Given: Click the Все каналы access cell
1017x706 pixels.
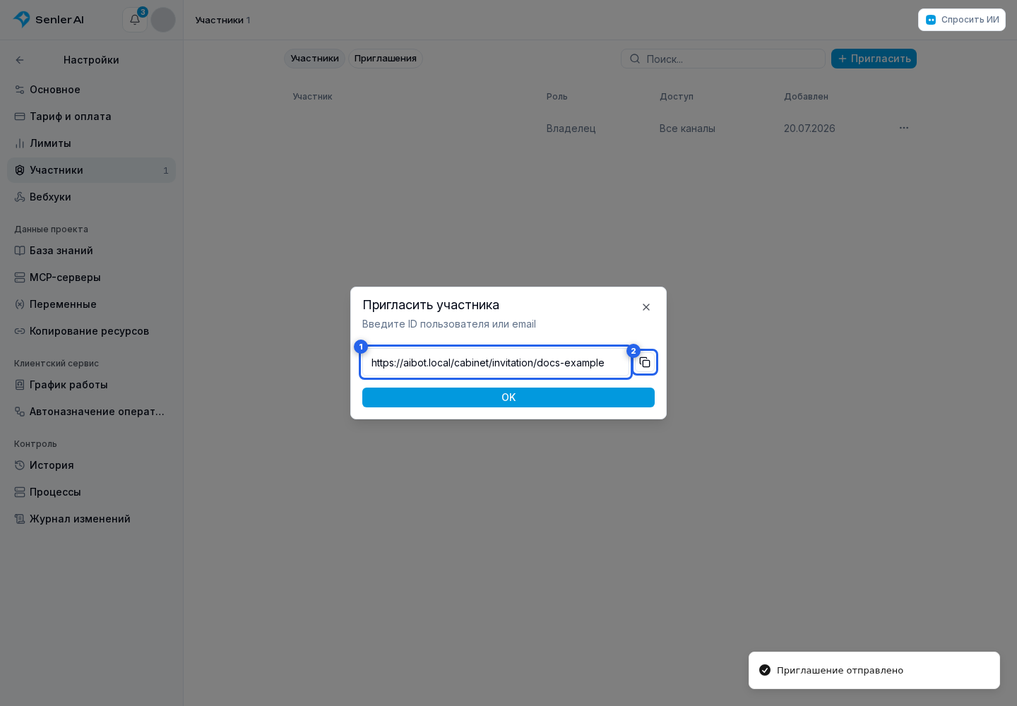Looking at the screenshot, I should [x=687, y=128].
